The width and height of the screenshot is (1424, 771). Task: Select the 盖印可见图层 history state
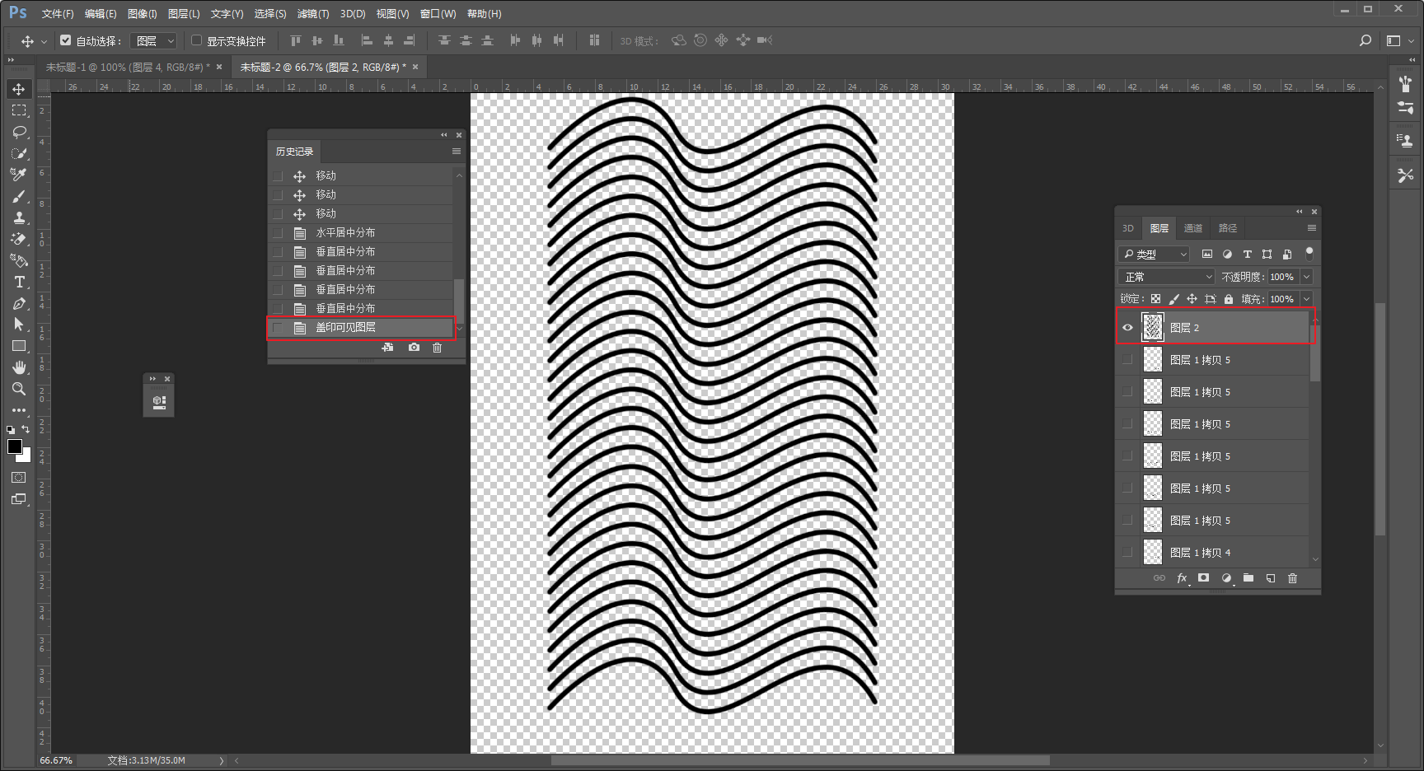[361, 328]
